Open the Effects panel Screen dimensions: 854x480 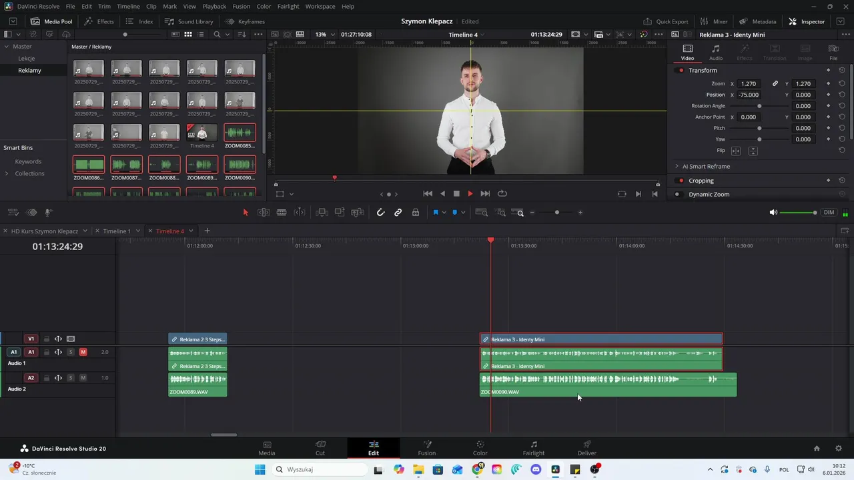tap(99, 21)
